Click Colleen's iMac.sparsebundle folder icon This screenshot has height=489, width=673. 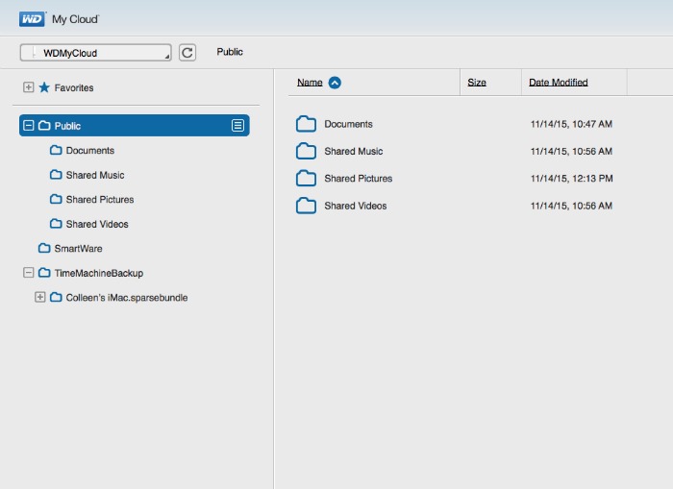[x=56, y=297]
